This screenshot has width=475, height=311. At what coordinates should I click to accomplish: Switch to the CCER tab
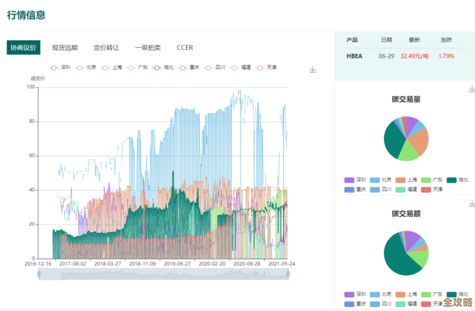pos(184,47)
